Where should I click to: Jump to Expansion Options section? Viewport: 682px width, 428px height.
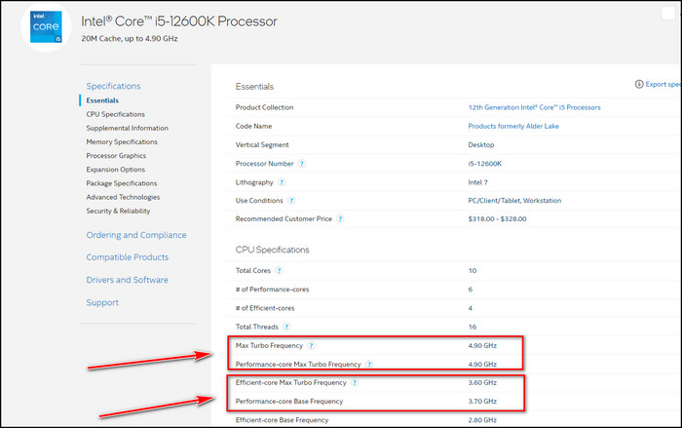[x=116, y=170]
